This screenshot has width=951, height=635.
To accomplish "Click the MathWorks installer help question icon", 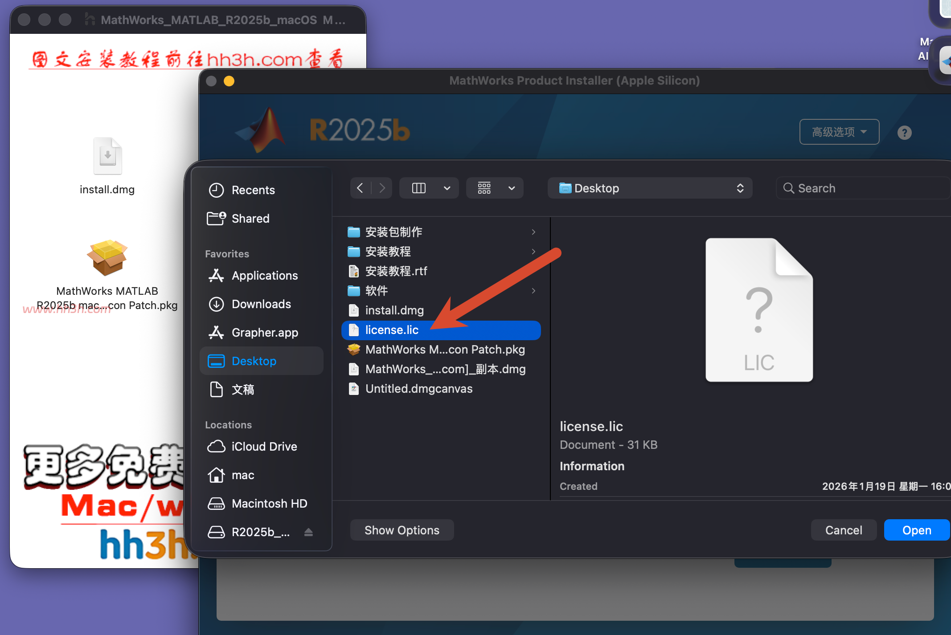I will [904, 133].
